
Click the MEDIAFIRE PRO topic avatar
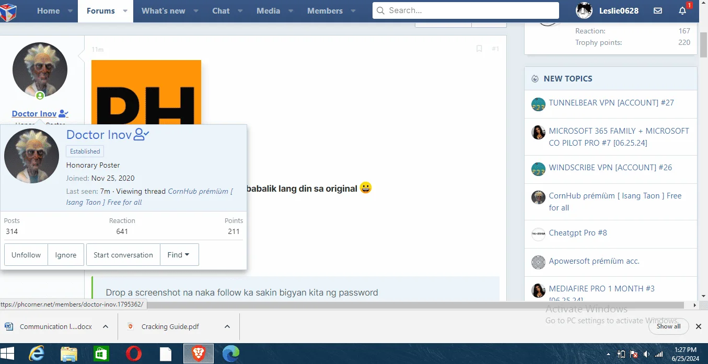(538, 290)
